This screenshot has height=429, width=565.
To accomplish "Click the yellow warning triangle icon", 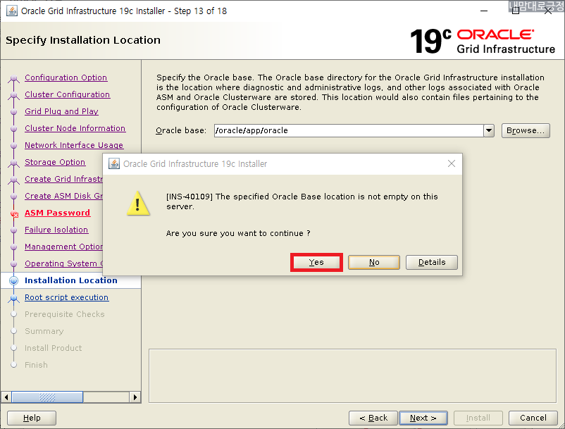I will (138, 204).
